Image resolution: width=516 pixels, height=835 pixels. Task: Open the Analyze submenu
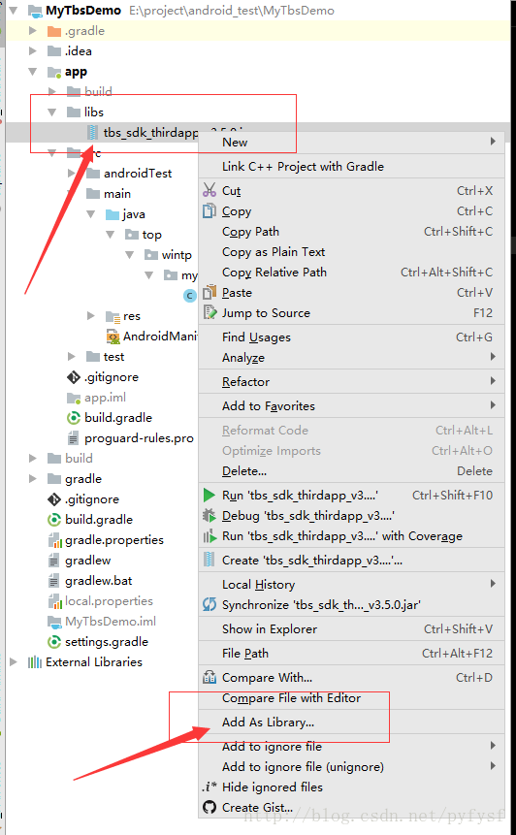pos(351,357)
